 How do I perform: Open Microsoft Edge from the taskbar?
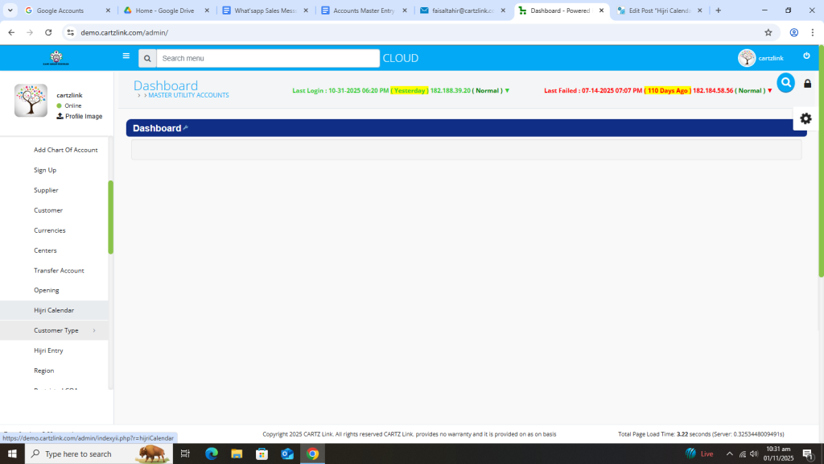[212, 454]
